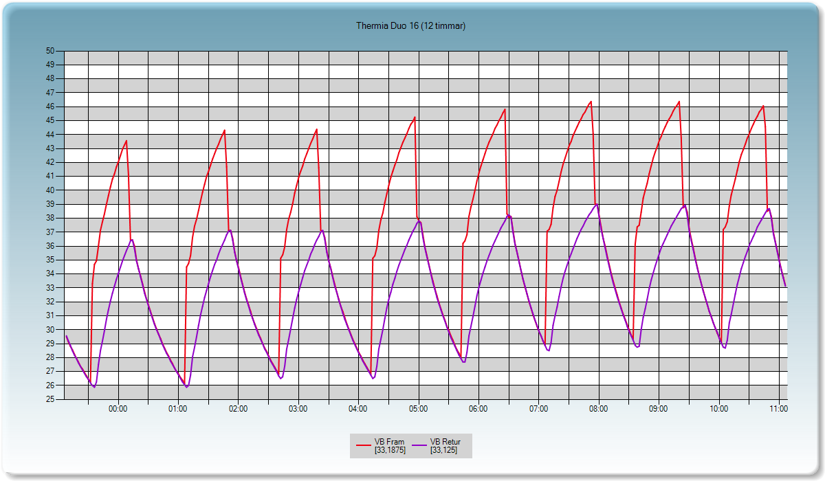Screen dimensions: 825x481
Task: Click the 25 value on temperature axis
Action: 50,399
